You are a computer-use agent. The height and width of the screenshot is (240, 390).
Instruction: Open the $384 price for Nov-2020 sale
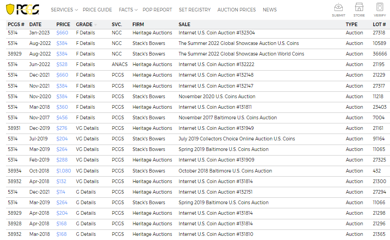pyautogui.click(x=62, y=96)
